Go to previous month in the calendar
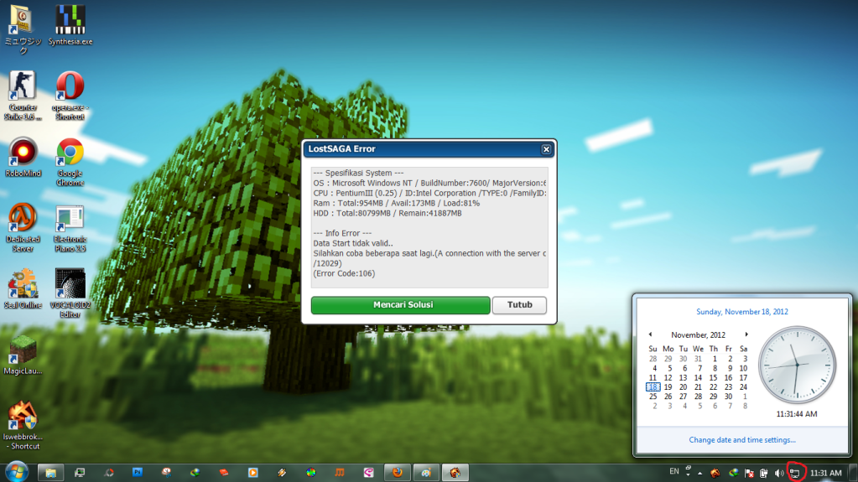This screenshot has width=858, height=482. tap(650, 334)
